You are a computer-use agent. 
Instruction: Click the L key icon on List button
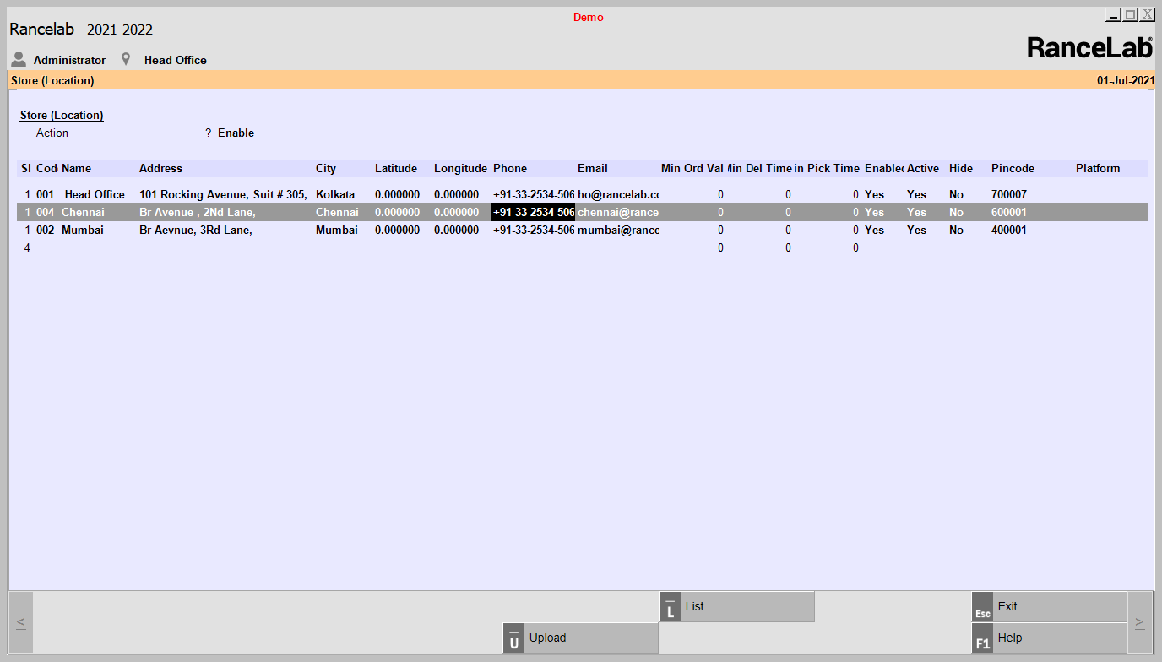[x=670, y=607]
